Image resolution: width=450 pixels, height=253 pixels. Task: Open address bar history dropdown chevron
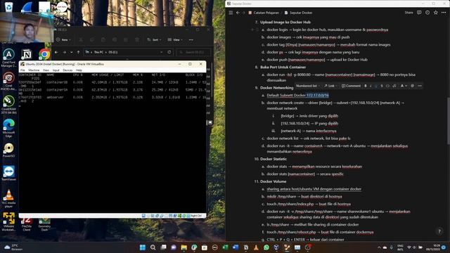coord(162,52)
